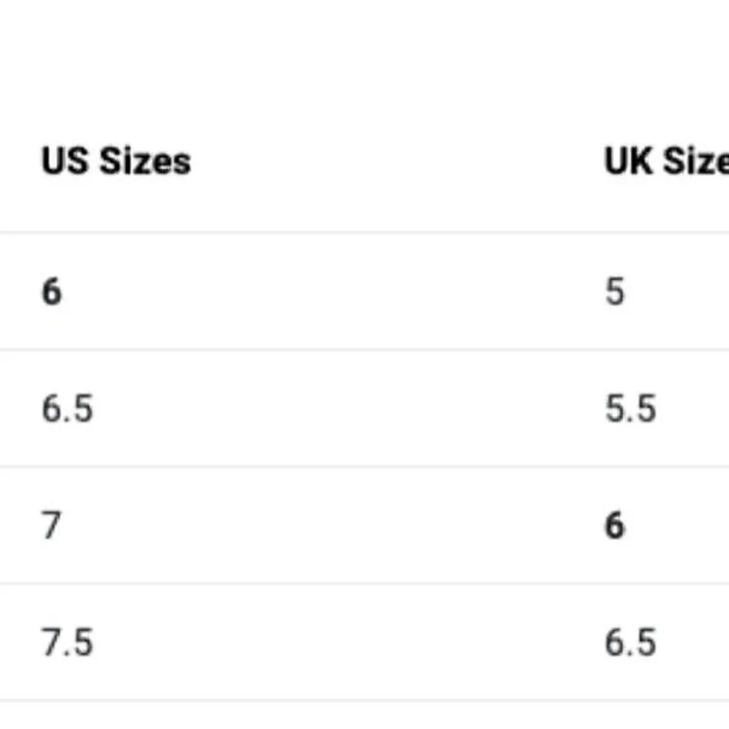Select UK size 5.5 cell
The width and height of the screenshot is (729, 729).
(x=631, y=409)
